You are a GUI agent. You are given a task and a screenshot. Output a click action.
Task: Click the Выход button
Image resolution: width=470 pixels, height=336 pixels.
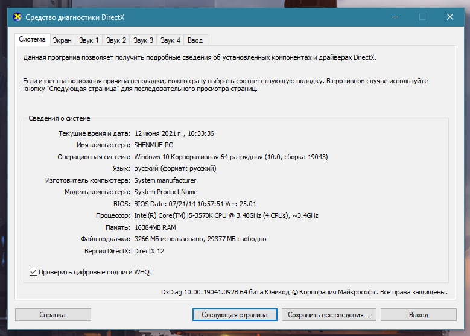point(419,315)
